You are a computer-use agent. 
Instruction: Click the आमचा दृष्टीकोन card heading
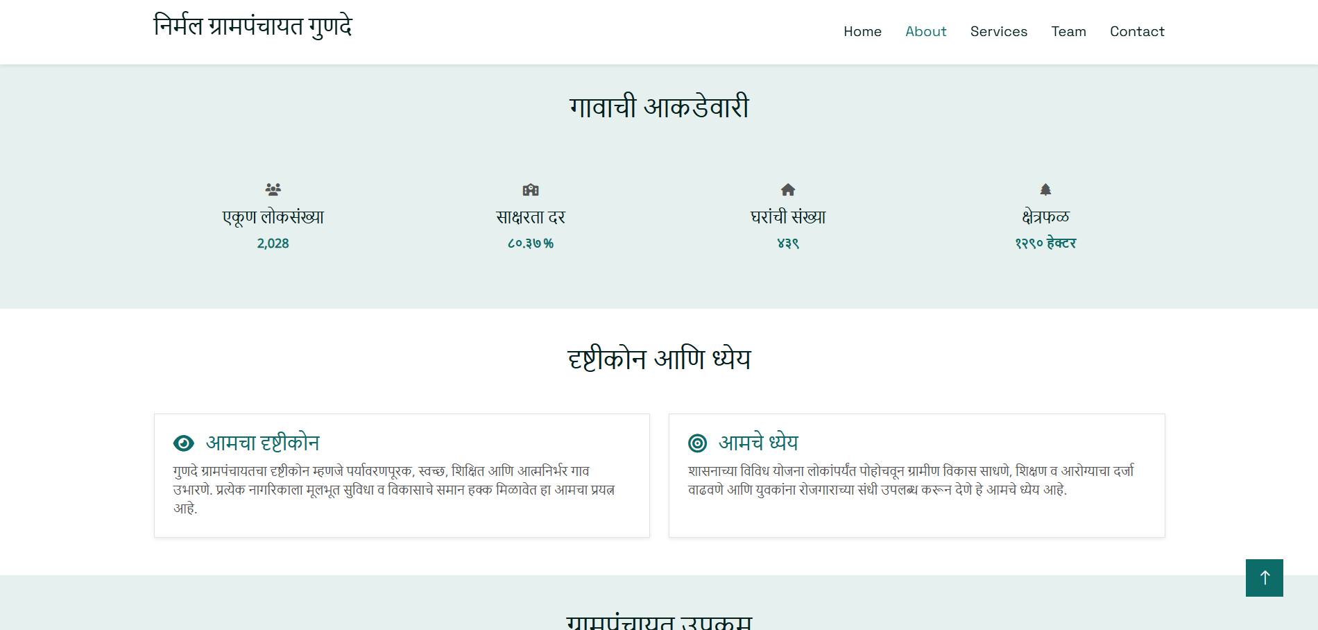[x=262, y=443]
